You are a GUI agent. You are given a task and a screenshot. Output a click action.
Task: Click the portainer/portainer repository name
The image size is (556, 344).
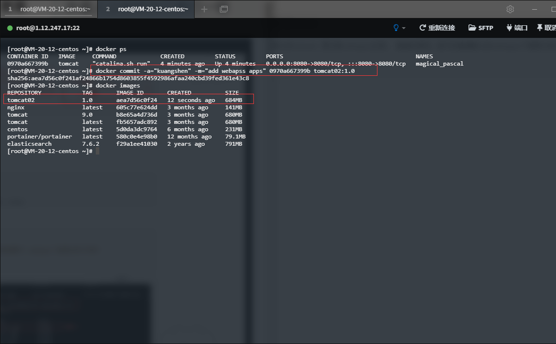[x=39, y=137]
